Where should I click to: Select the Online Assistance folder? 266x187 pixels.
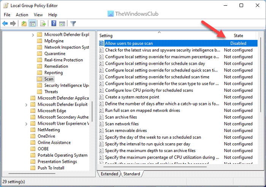point(54,143)
